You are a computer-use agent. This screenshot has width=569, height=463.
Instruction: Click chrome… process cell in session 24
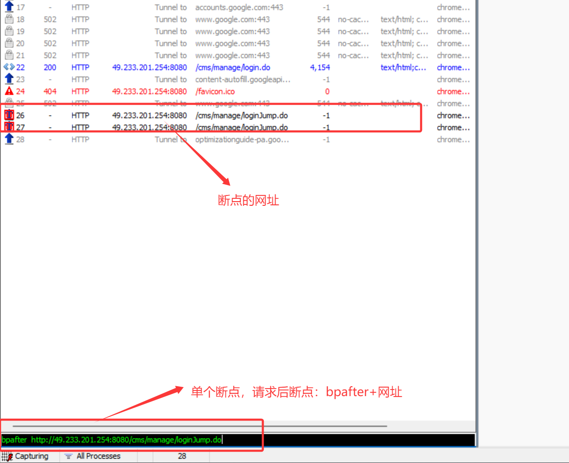click(x=453, y=91)
